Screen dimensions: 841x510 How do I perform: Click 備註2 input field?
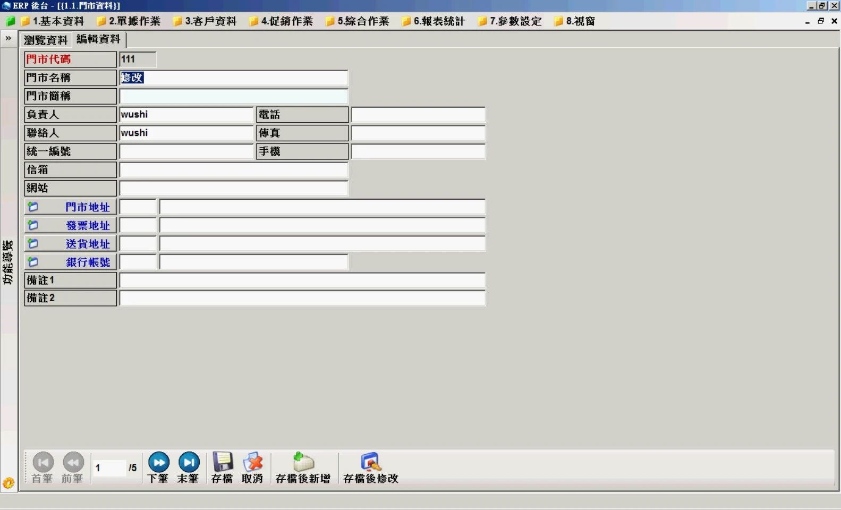(x=302, y=298)
